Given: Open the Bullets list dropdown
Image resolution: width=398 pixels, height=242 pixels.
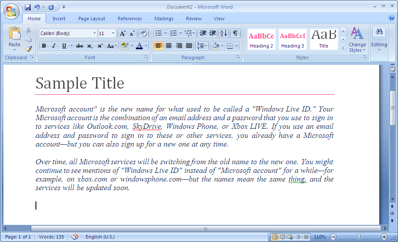Looking at the screenshot, I should point(166,33).
